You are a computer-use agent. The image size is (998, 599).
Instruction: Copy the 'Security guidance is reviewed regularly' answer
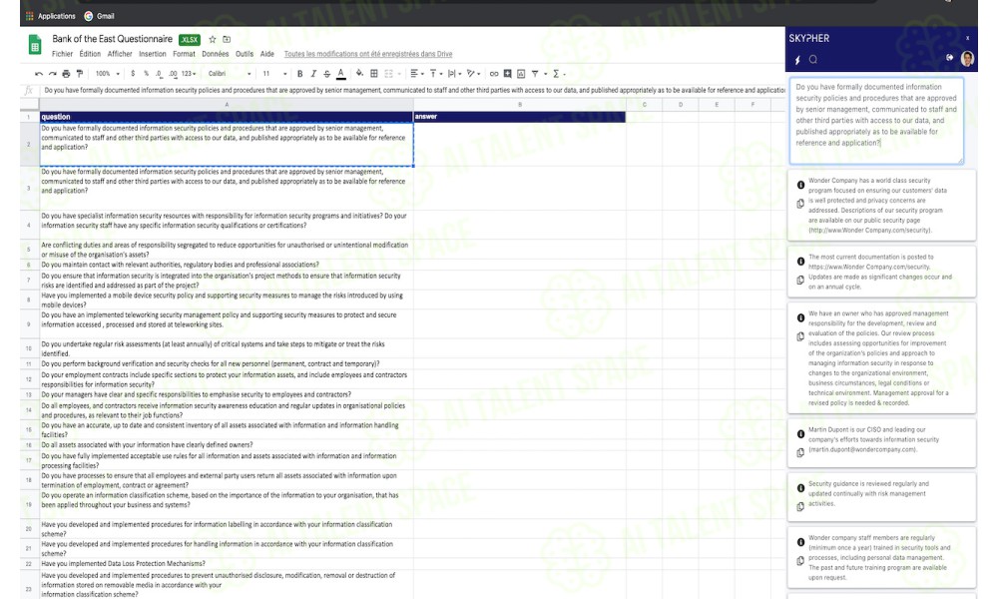pos(800,507)
